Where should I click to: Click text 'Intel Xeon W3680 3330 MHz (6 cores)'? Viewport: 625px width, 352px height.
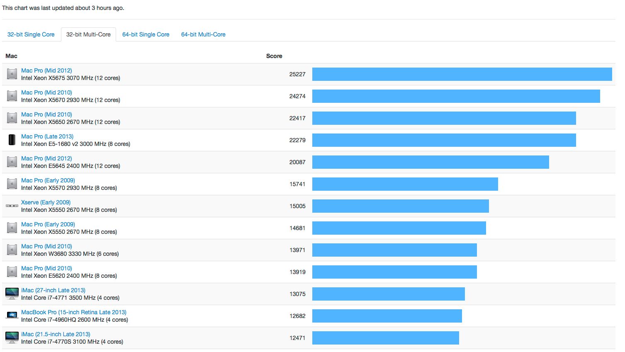click(x=70, y=254)
